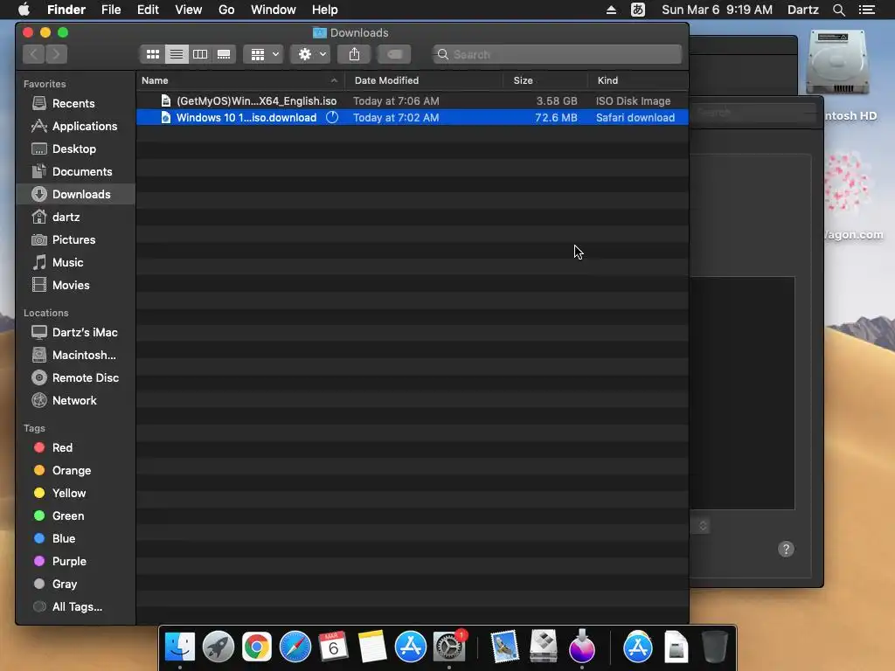The height and width of the screenshot is (671, 895).
Task: Switch Finder to gallery view
Action: 224,54
